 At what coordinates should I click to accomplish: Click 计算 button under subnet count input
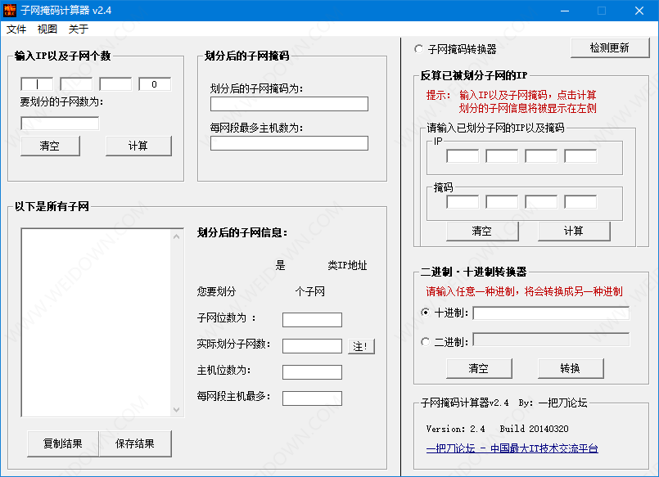pos(138,146)
